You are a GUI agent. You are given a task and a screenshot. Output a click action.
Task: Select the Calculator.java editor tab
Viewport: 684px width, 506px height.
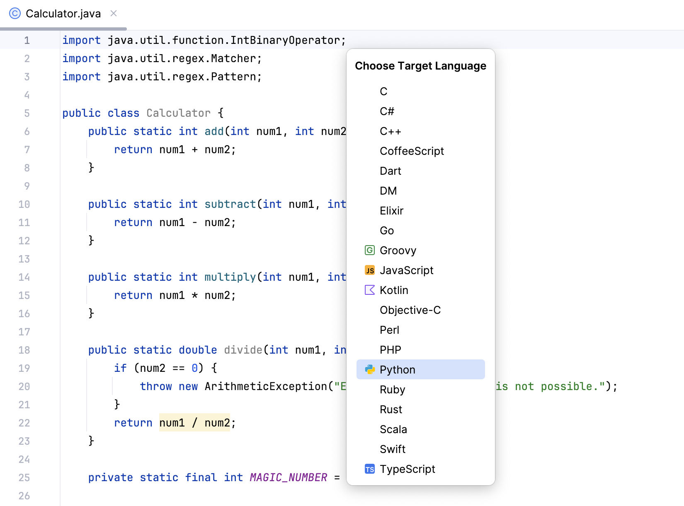pyautogui.click(x=63, y=14)
